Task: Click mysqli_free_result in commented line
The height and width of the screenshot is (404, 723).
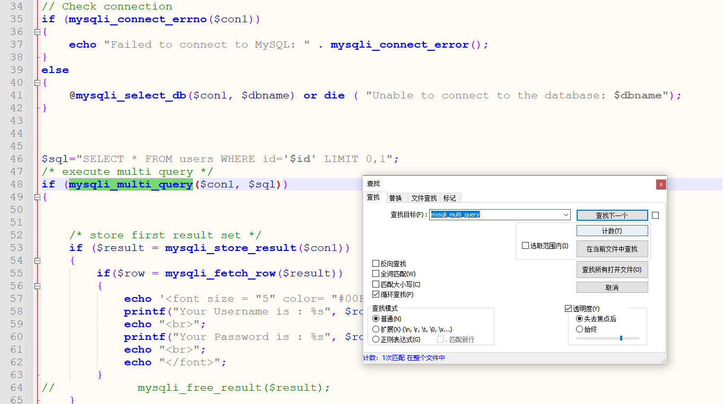Action: [200, 388]
